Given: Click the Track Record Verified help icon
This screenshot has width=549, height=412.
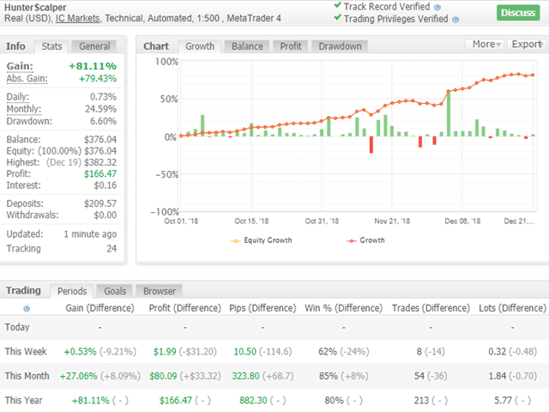Looking at the screenshot, I should 437,8.
